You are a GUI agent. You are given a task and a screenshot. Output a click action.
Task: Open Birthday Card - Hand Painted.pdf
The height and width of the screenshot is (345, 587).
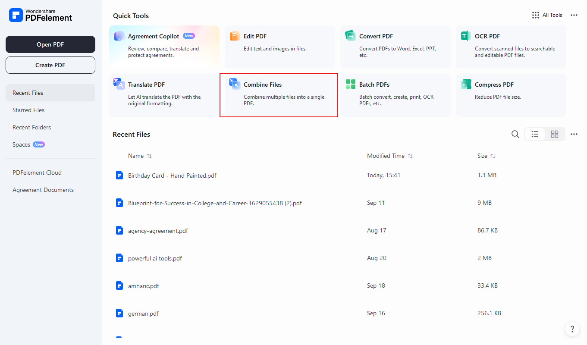pos(172,176)
